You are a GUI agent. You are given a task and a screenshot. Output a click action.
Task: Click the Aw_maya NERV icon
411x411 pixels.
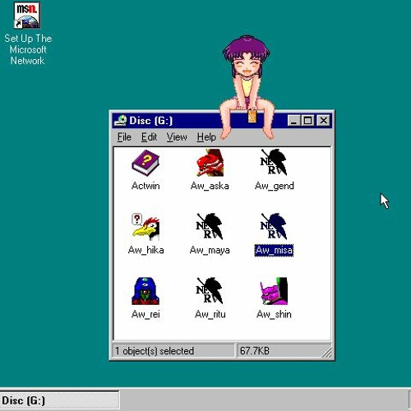pyautogui.click(x=210, y=227)
